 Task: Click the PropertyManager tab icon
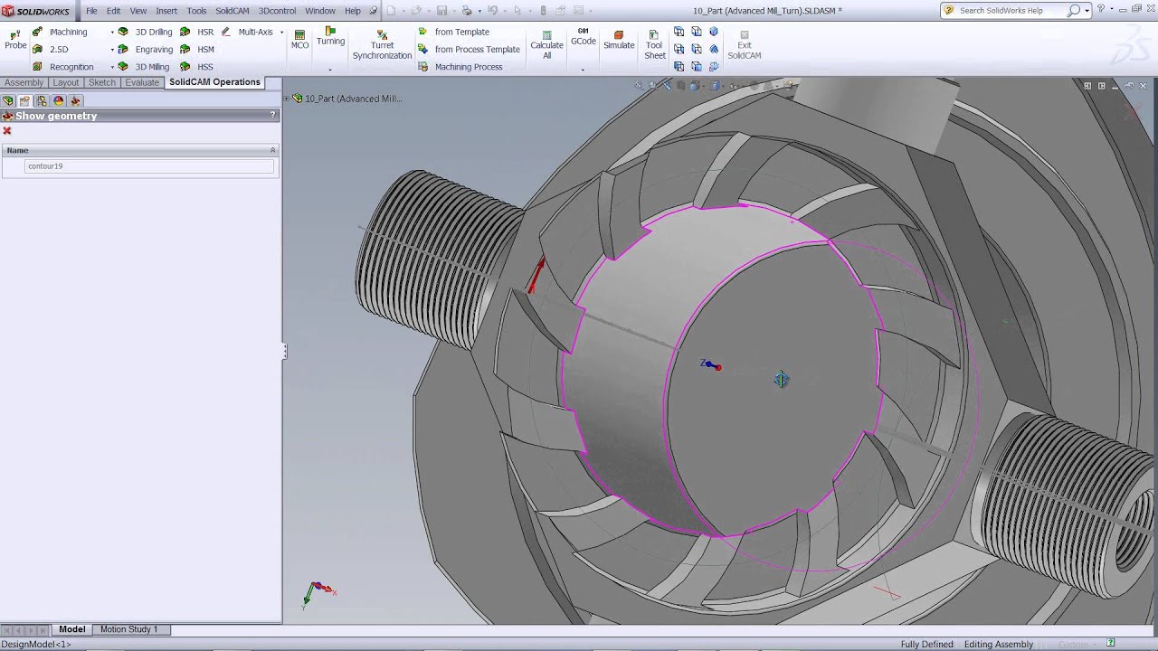click(24, 101)
